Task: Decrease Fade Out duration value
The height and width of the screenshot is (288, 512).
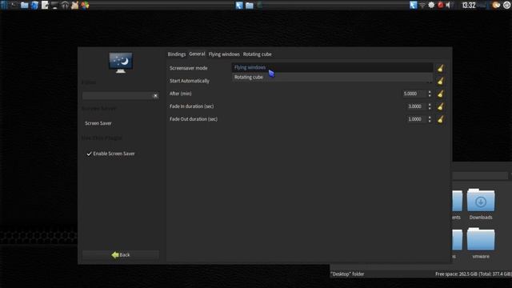Action: [430, 121]
